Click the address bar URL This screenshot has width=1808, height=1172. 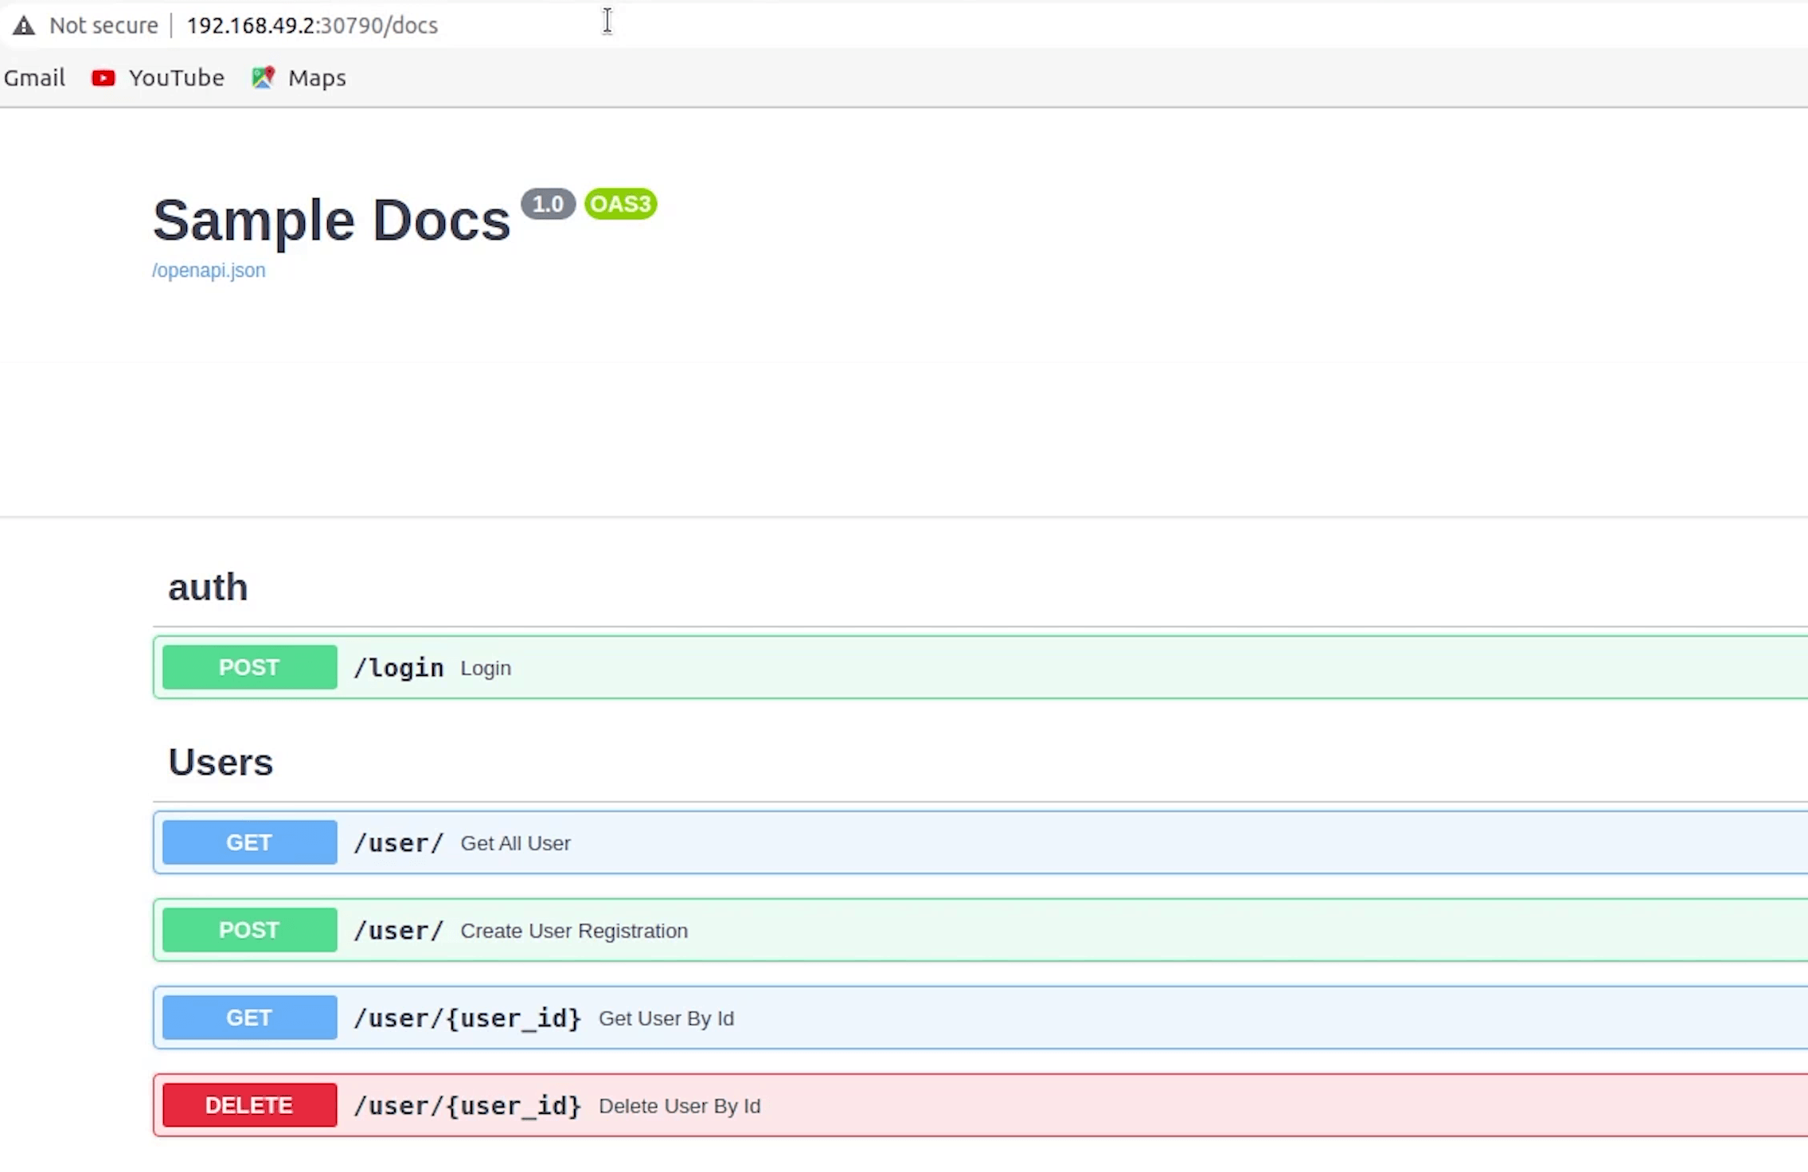point(312,25)
